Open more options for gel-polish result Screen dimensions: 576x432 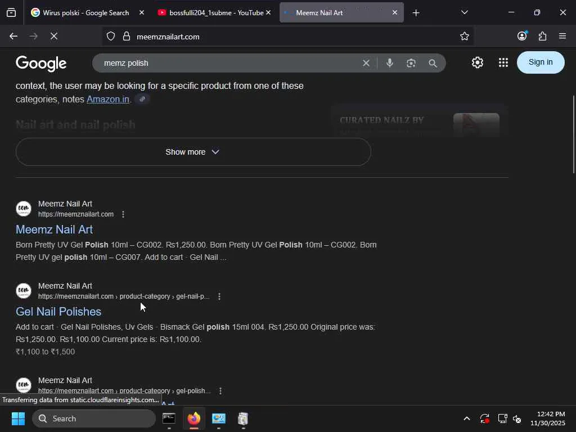tap(220, 391)
